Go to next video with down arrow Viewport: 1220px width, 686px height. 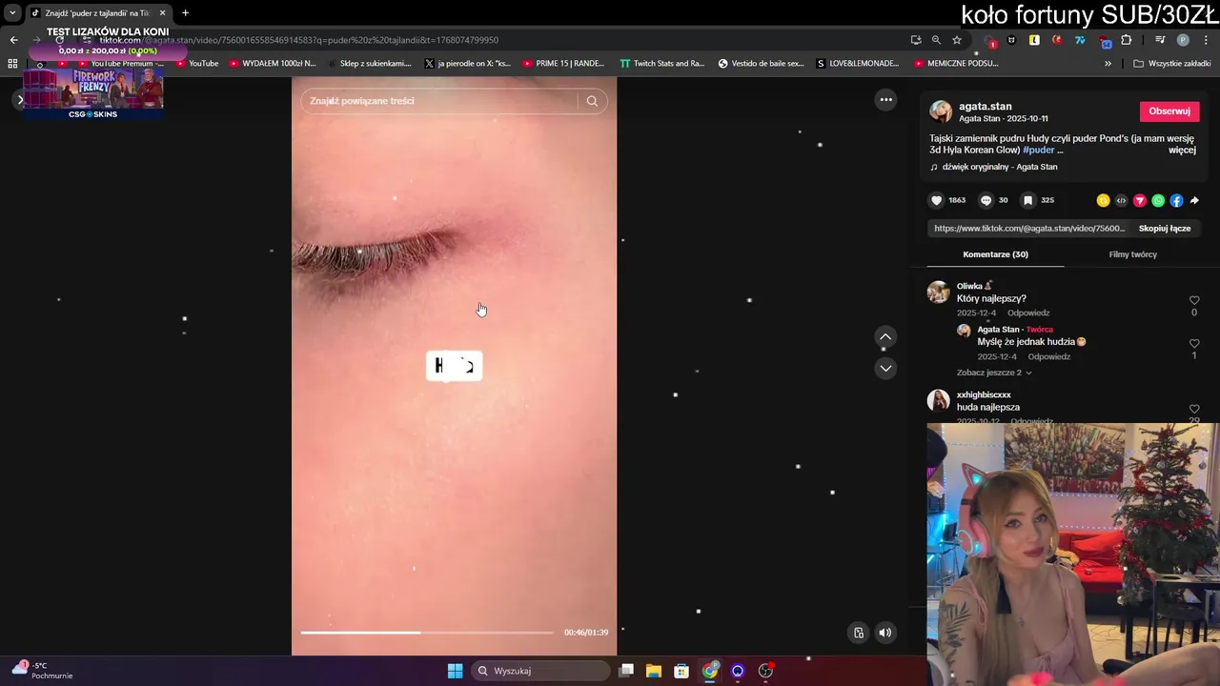pos(885,368)
